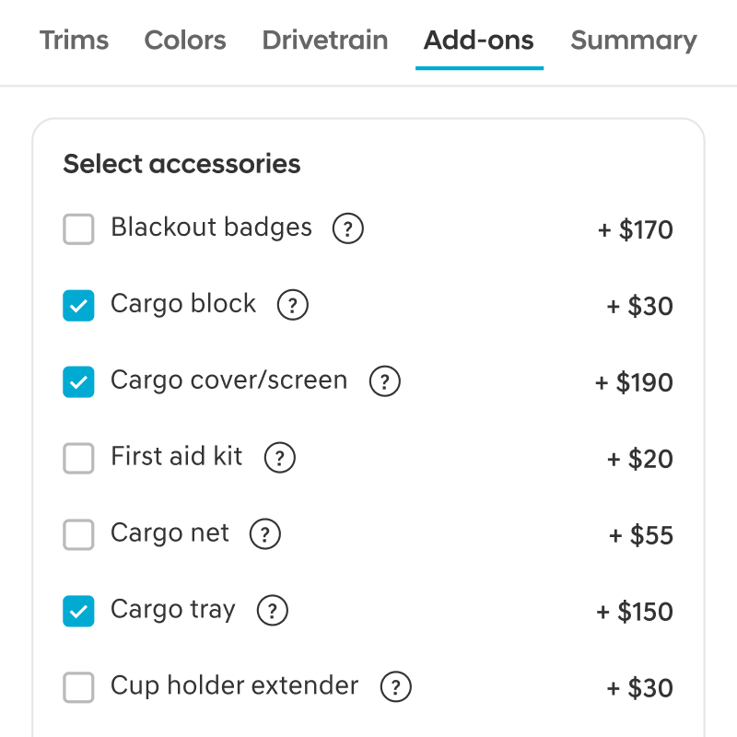This screenshot has height=737, width=737.
Task: Click question mark beside Cargo net
Action: [265, 534]
